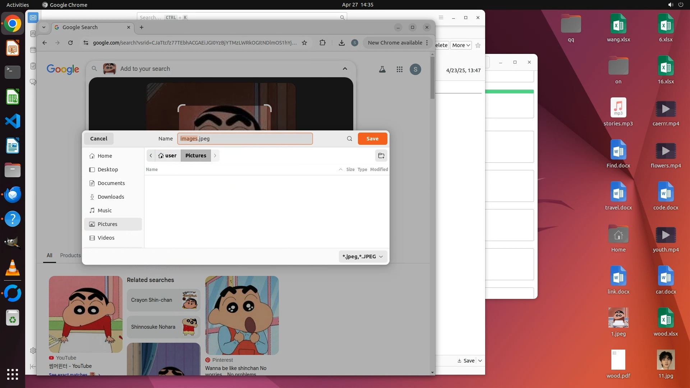Bookmark this page with the star icon
The height and width of the screenshot is (388, 690).
point(304,43)
